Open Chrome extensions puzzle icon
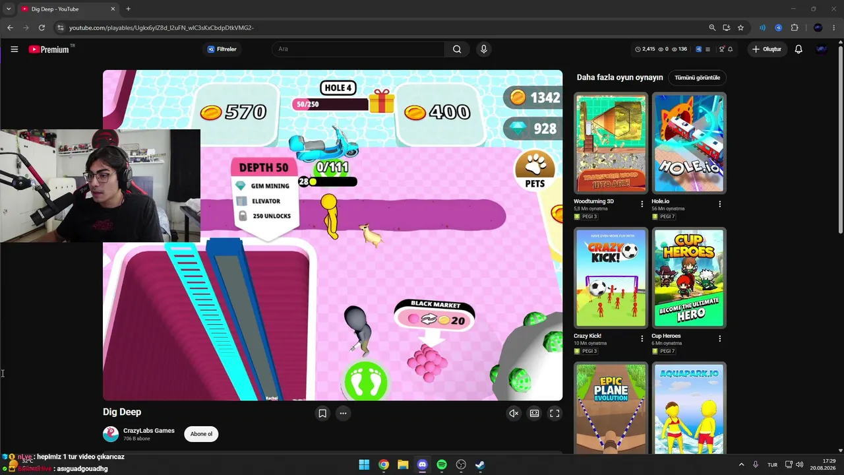Viewport: 844px width, 475px height. pyautogui.click(x=795, y=28)
